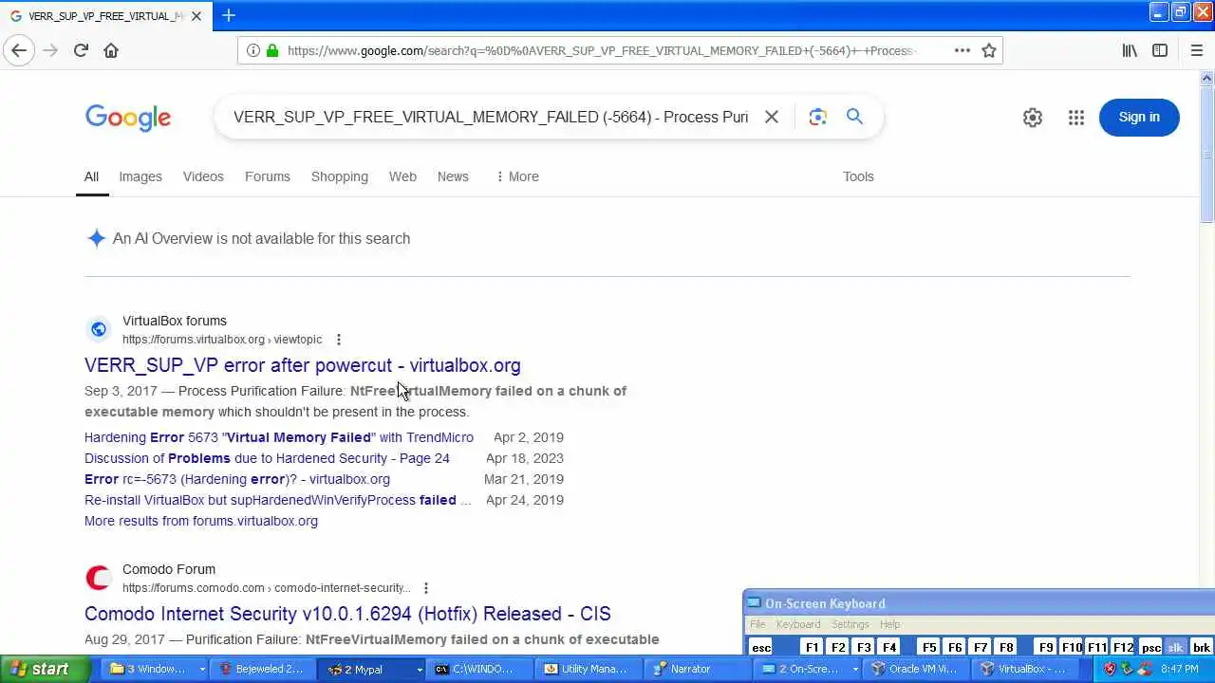This screenshot has height=683, width=1215.
Task: Switch to Narrator taskbar window
Action: [696, 669]
